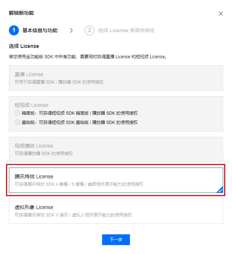Screen dimensions: 232x254
Task: Select 精简版 radio button
Action: 17,113
